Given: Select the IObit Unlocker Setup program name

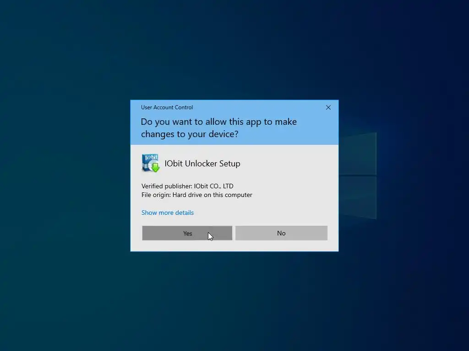Looking at the screenshot, I should (x=202, y=164).
